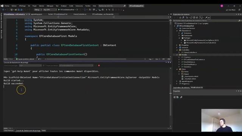Screen dimensions: 242x136
Task: Collapse the Views folder
Action: (x=177, y=69)
